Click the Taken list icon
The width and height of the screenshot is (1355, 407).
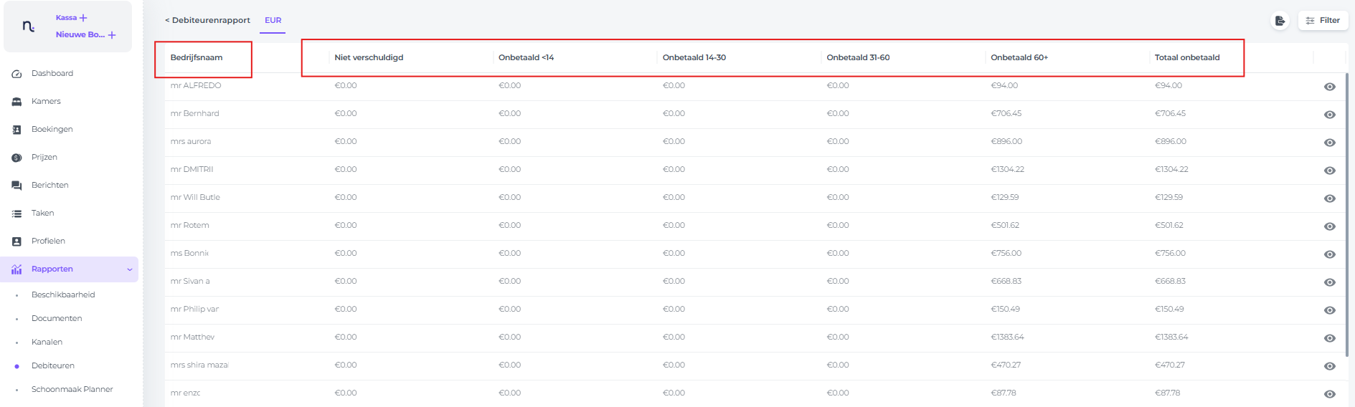[16, 214]
